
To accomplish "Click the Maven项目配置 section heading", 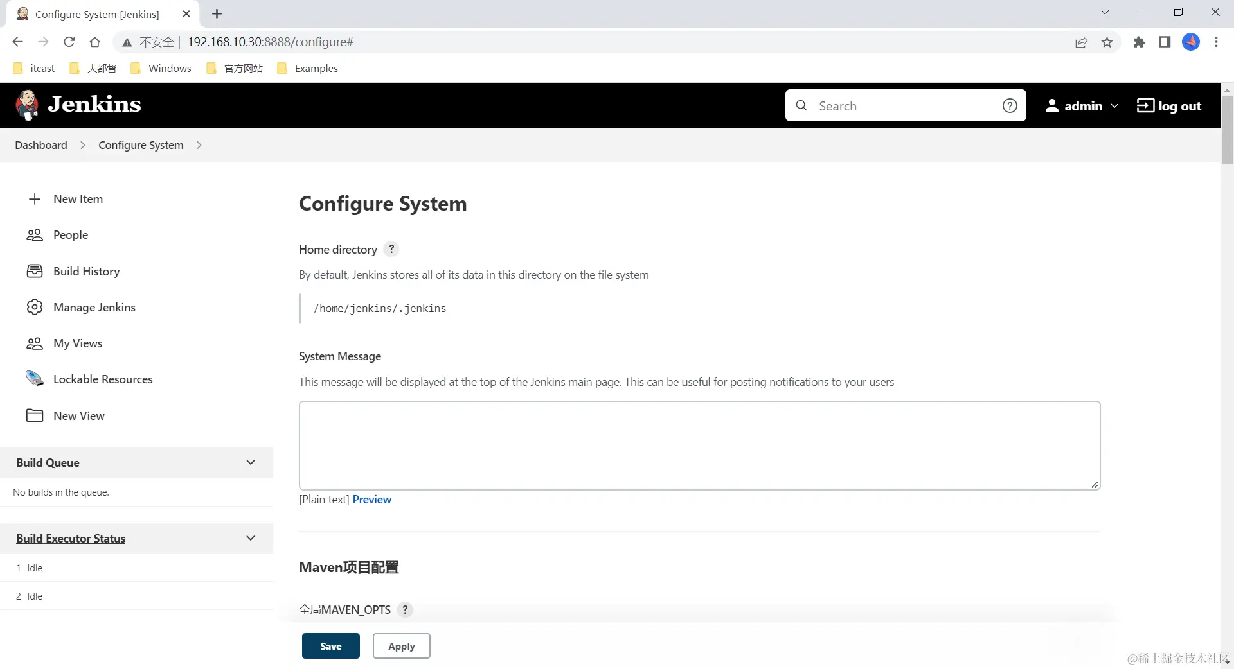I will [349, 567].
